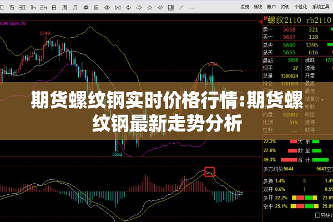Toggle the 只统计 checkbox
Viewport: 333px width, 222px height.
(x=317, y=215)
